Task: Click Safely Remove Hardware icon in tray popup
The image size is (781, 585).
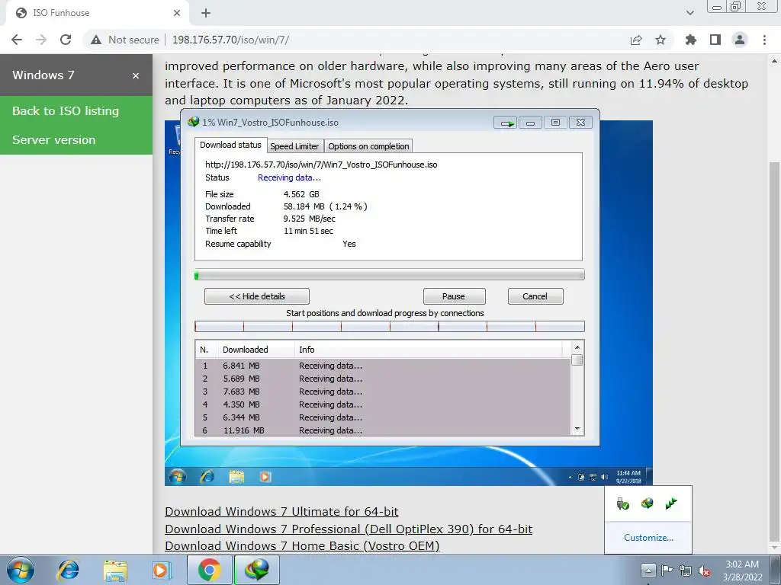Action: coord(622,504)
